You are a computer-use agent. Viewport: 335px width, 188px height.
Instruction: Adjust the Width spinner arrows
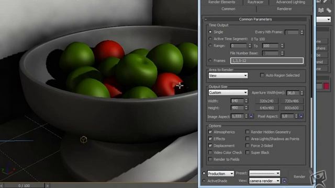pyautogui.click(x=246, y=101)
